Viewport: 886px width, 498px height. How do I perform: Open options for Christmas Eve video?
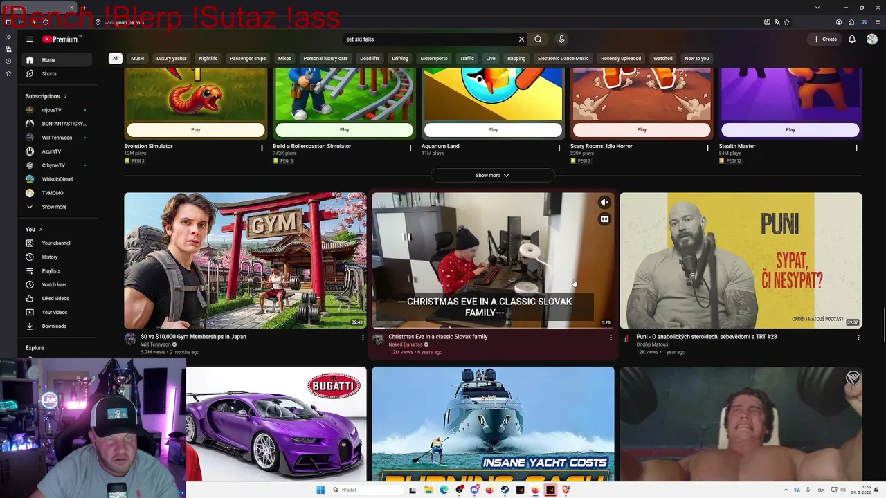(x=611, y=338)
